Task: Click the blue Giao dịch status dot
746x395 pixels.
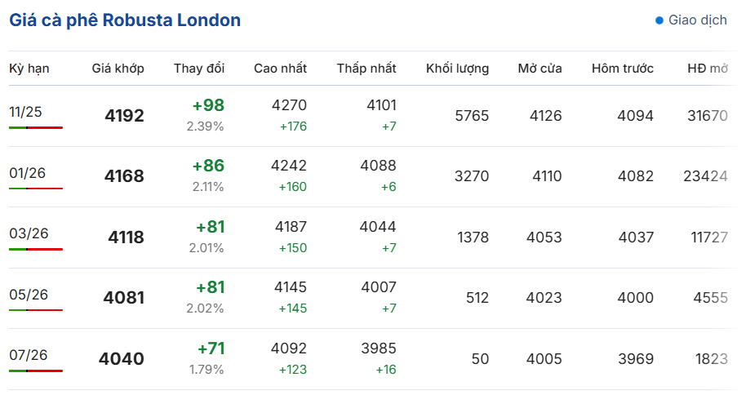Action: click(659, 20)
